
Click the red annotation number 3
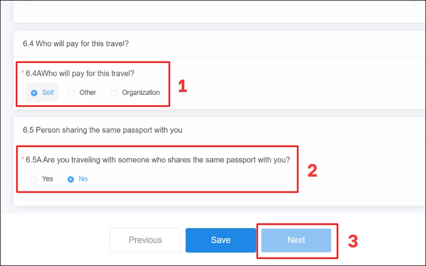(353, 240)
